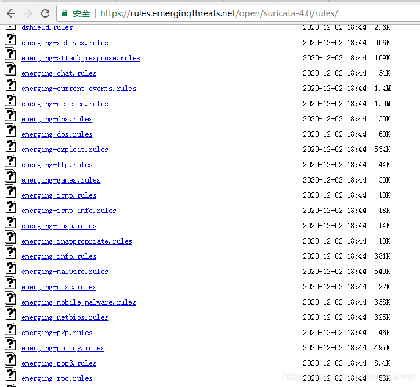Viewport: 420px width, 387px height.
Task: Download emerging-malware.rules
Action: [65, 272]
